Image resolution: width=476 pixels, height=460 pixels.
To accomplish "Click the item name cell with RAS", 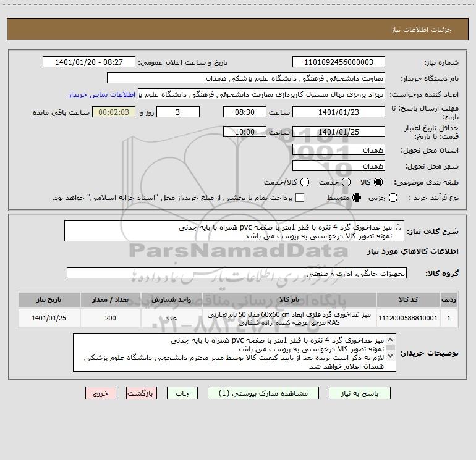I will pyautogui.click(x=289, y=318).
